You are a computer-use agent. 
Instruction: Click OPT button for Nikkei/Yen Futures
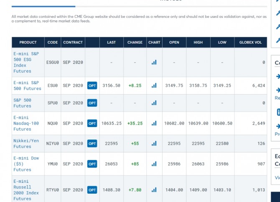pos(92,143)
